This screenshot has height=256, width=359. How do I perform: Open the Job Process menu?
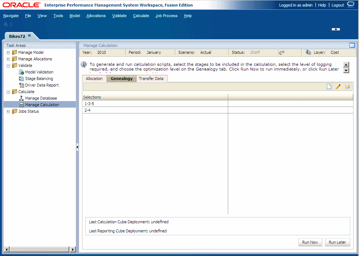(x=167, y=16)
